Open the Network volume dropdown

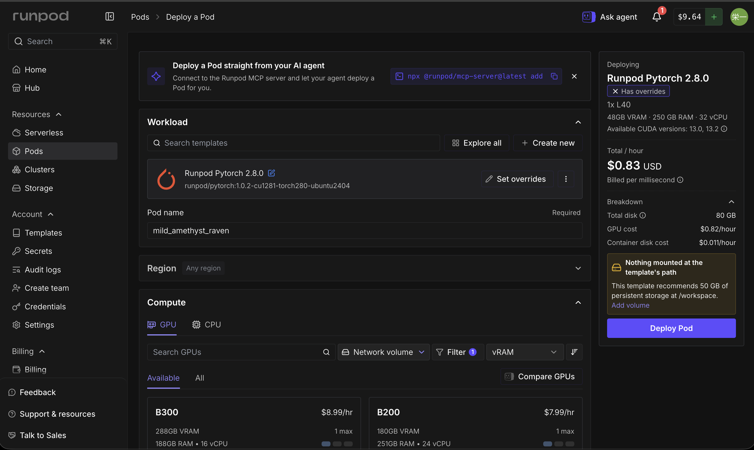click(383, 352)
